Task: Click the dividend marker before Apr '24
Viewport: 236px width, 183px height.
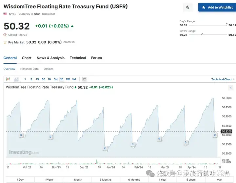Action: tap(186, 142)
